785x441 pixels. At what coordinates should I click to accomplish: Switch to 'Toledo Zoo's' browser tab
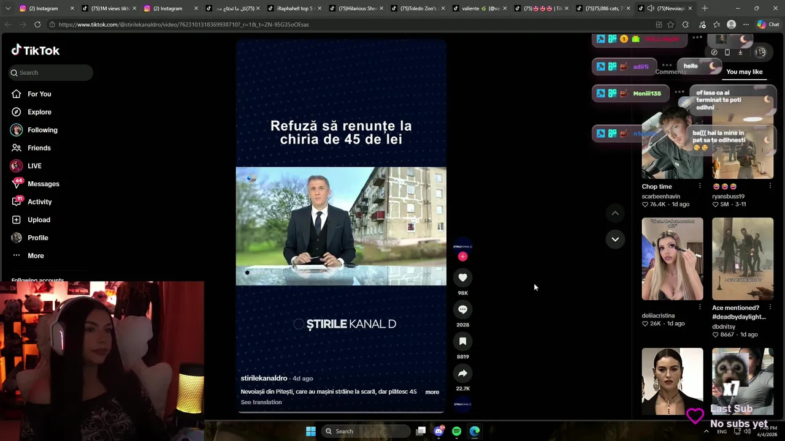click(x=417, y=9)
